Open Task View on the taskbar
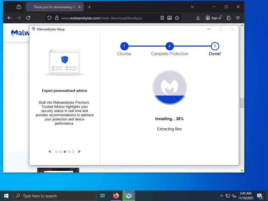This screenshot has width=268, height=201. pos(103,196)
